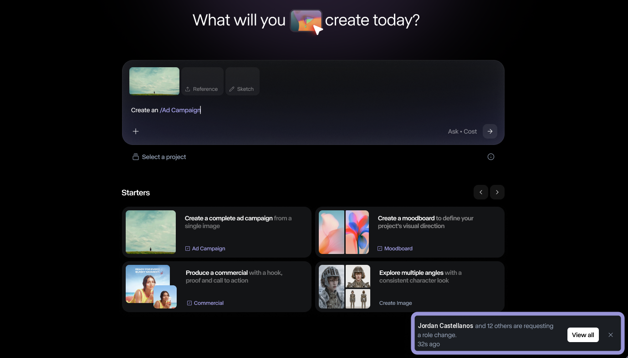Open the ad campaign starter landscape thumbnail
628x358 pixels.
151,232
